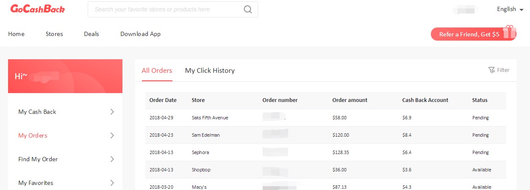
Task: Switch to My Click History tab
Action: (x=210, y=70)
